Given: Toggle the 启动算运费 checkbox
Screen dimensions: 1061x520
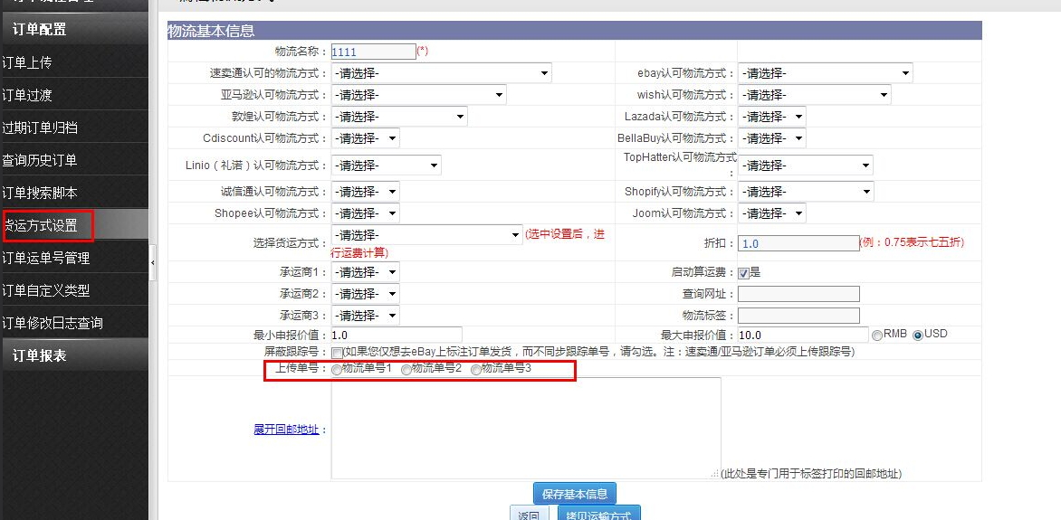Looking at the screenshot, I should (743, 272).
